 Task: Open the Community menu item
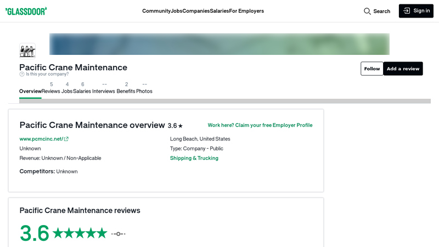coord(156,11)
